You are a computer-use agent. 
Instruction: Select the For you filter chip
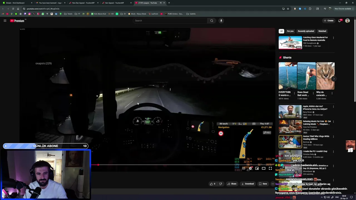[290, 31]
